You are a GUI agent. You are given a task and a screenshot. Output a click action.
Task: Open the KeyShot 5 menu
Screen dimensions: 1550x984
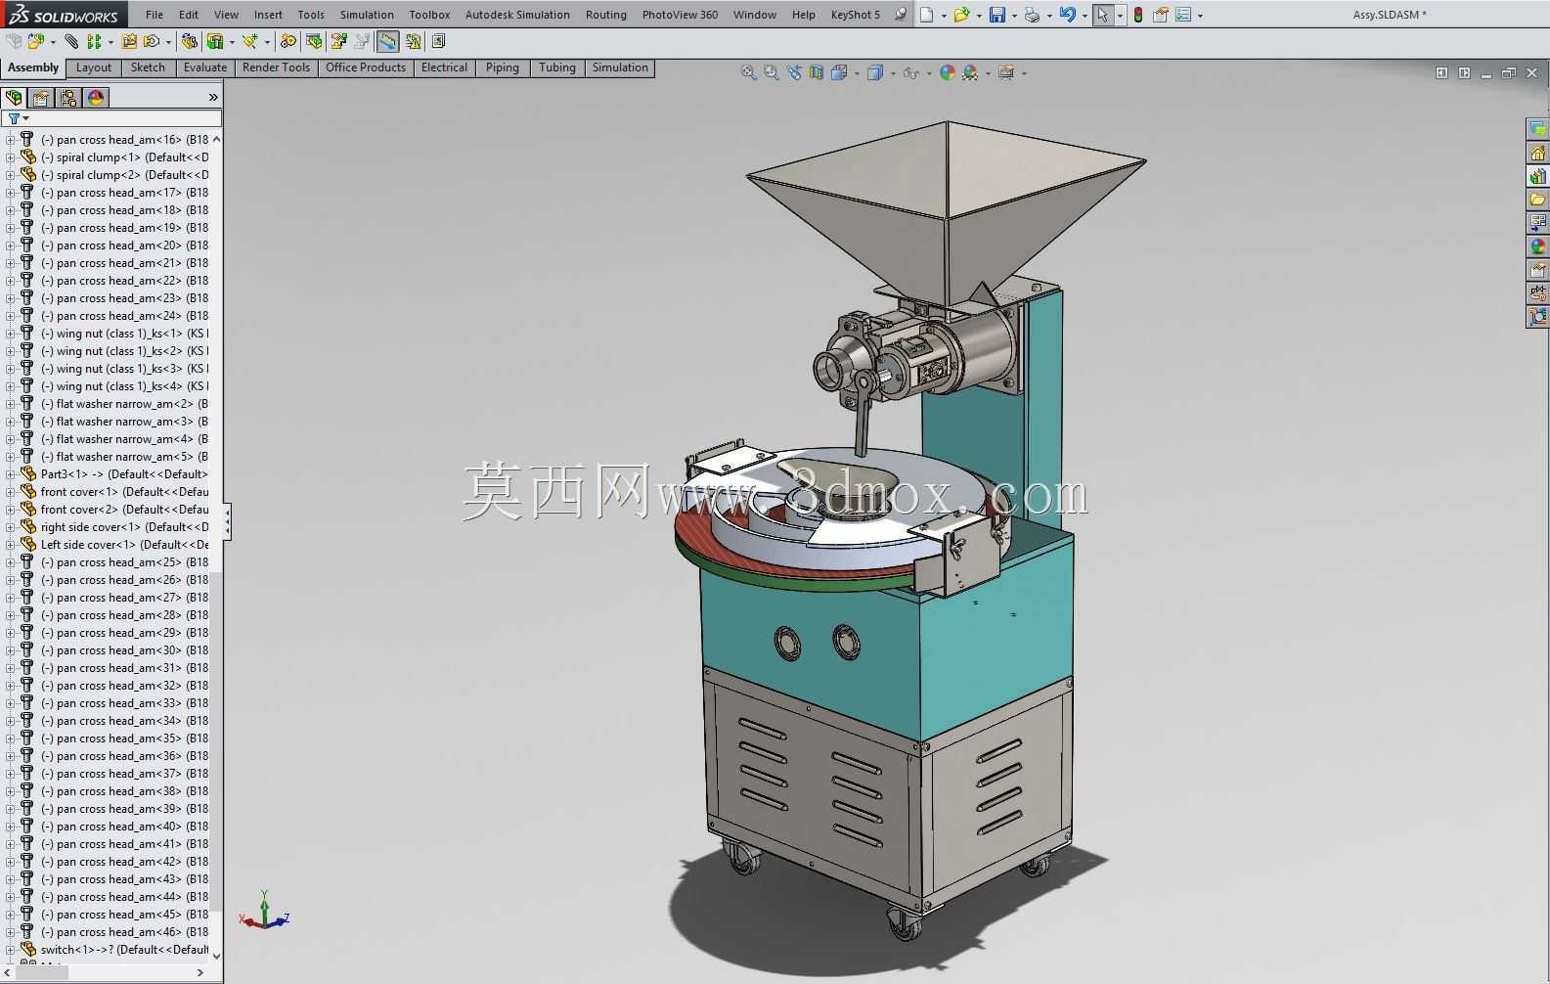pos(856,15)
